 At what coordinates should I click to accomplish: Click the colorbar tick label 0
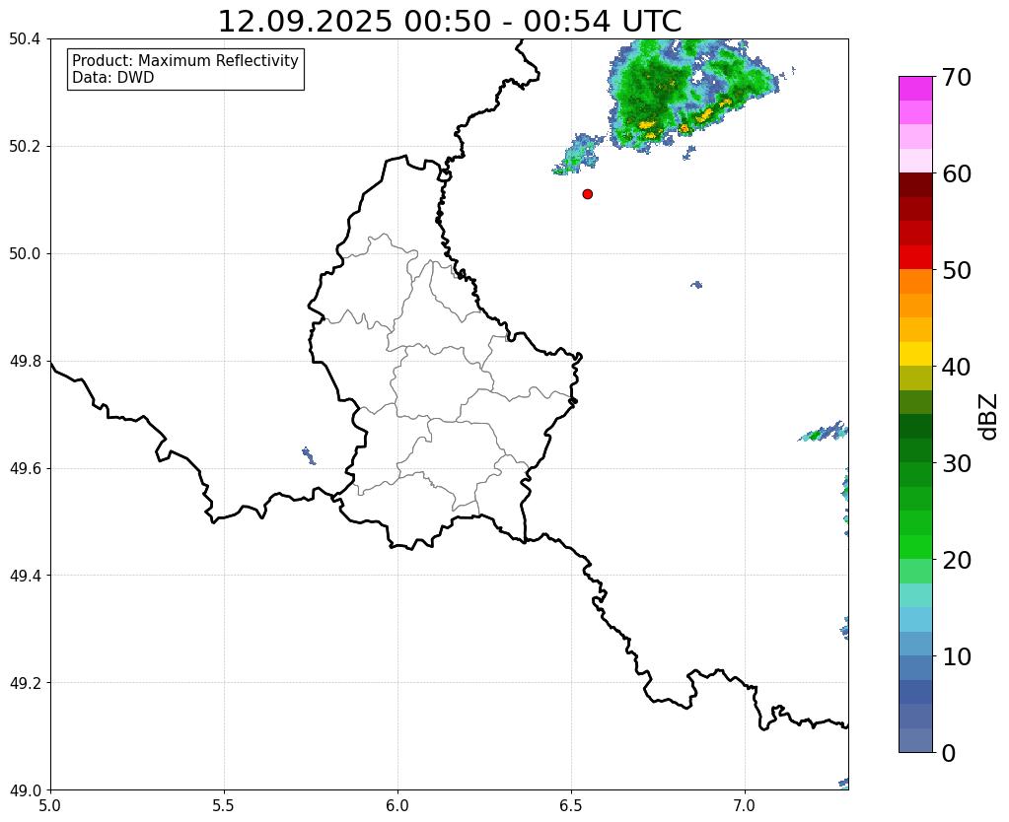coord(949,753)
